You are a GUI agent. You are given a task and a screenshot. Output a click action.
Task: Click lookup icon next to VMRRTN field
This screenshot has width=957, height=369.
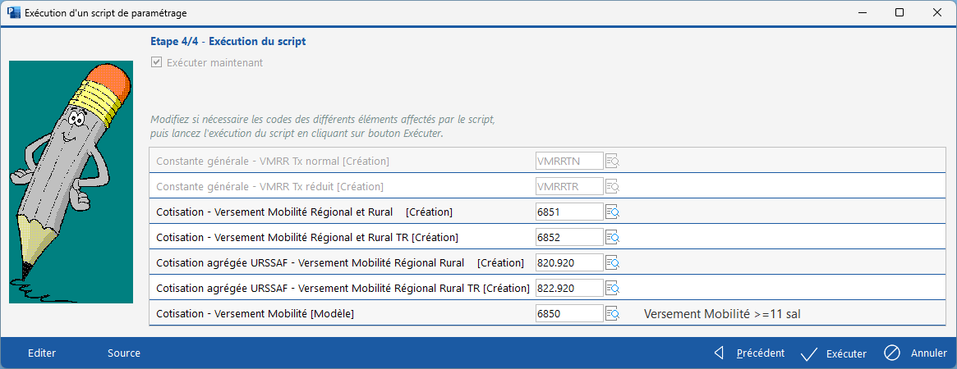(x=612, y=162)
